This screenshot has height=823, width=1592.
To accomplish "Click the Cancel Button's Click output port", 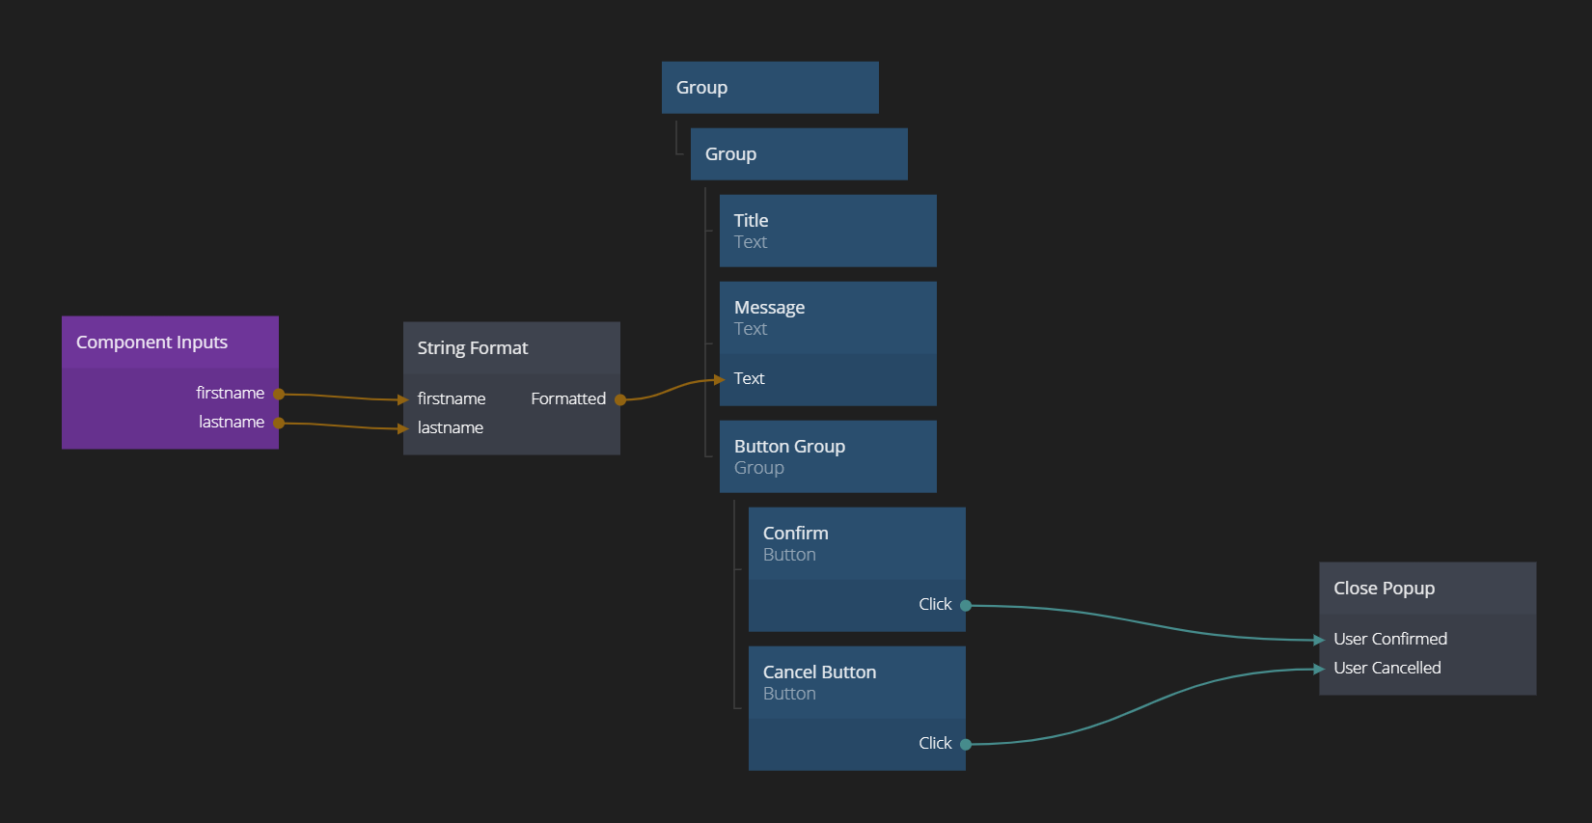I will (966, 744).
